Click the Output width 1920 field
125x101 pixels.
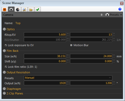pyautogui.click(x=45, y=83)
